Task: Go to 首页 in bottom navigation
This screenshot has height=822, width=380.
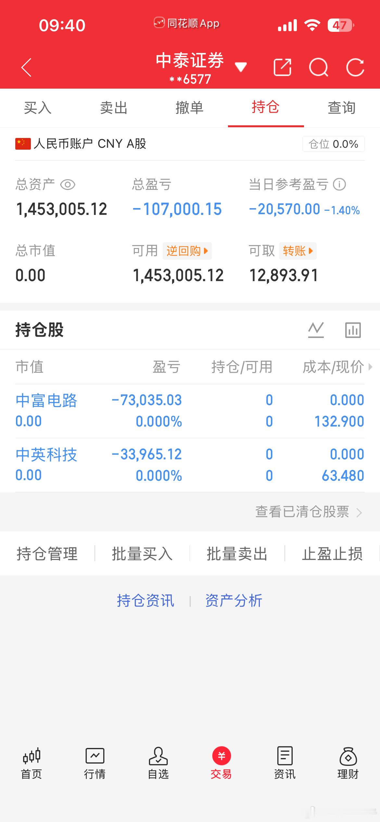Action: click(x=32, y=763)
